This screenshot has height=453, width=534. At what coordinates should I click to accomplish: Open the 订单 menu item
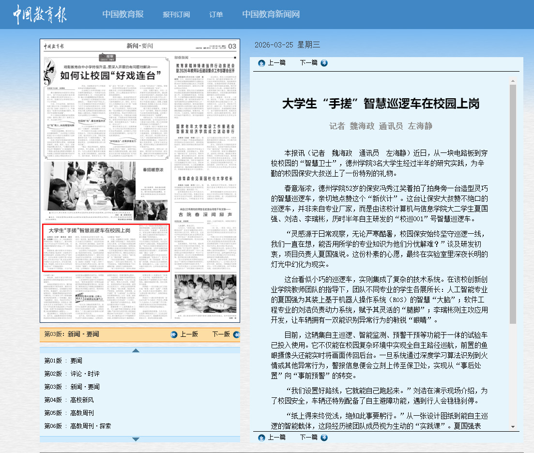coord(216,15)
